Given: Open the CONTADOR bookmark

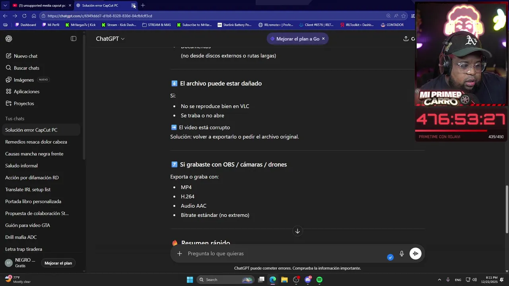Looking at the screenshot, I should tap(392, 25).
